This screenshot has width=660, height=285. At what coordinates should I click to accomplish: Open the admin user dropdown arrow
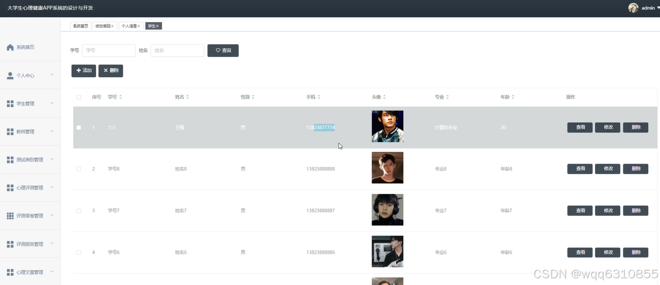(x=658, y=8)
